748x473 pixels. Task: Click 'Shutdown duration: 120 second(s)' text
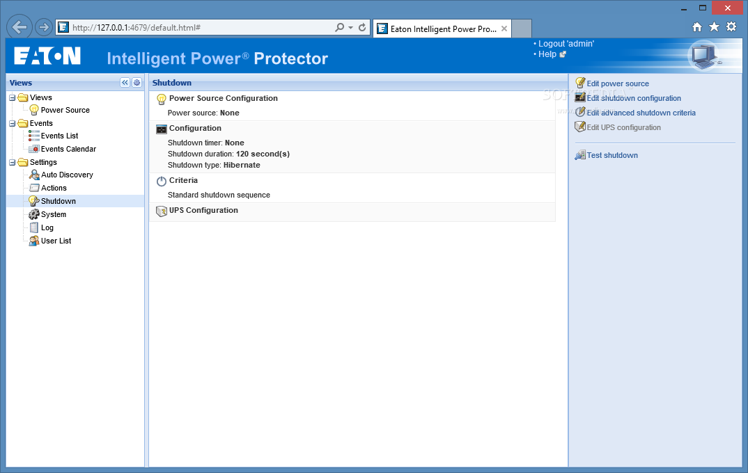[229, 154]
